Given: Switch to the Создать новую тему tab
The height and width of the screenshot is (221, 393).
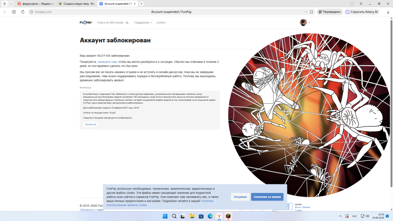Looking at the screenshot, I should coord(77,4).
